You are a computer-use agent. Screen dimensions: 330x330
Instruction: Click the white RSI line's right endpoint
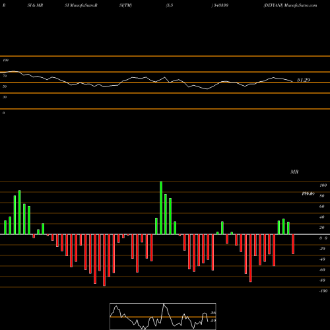[292, 82]
